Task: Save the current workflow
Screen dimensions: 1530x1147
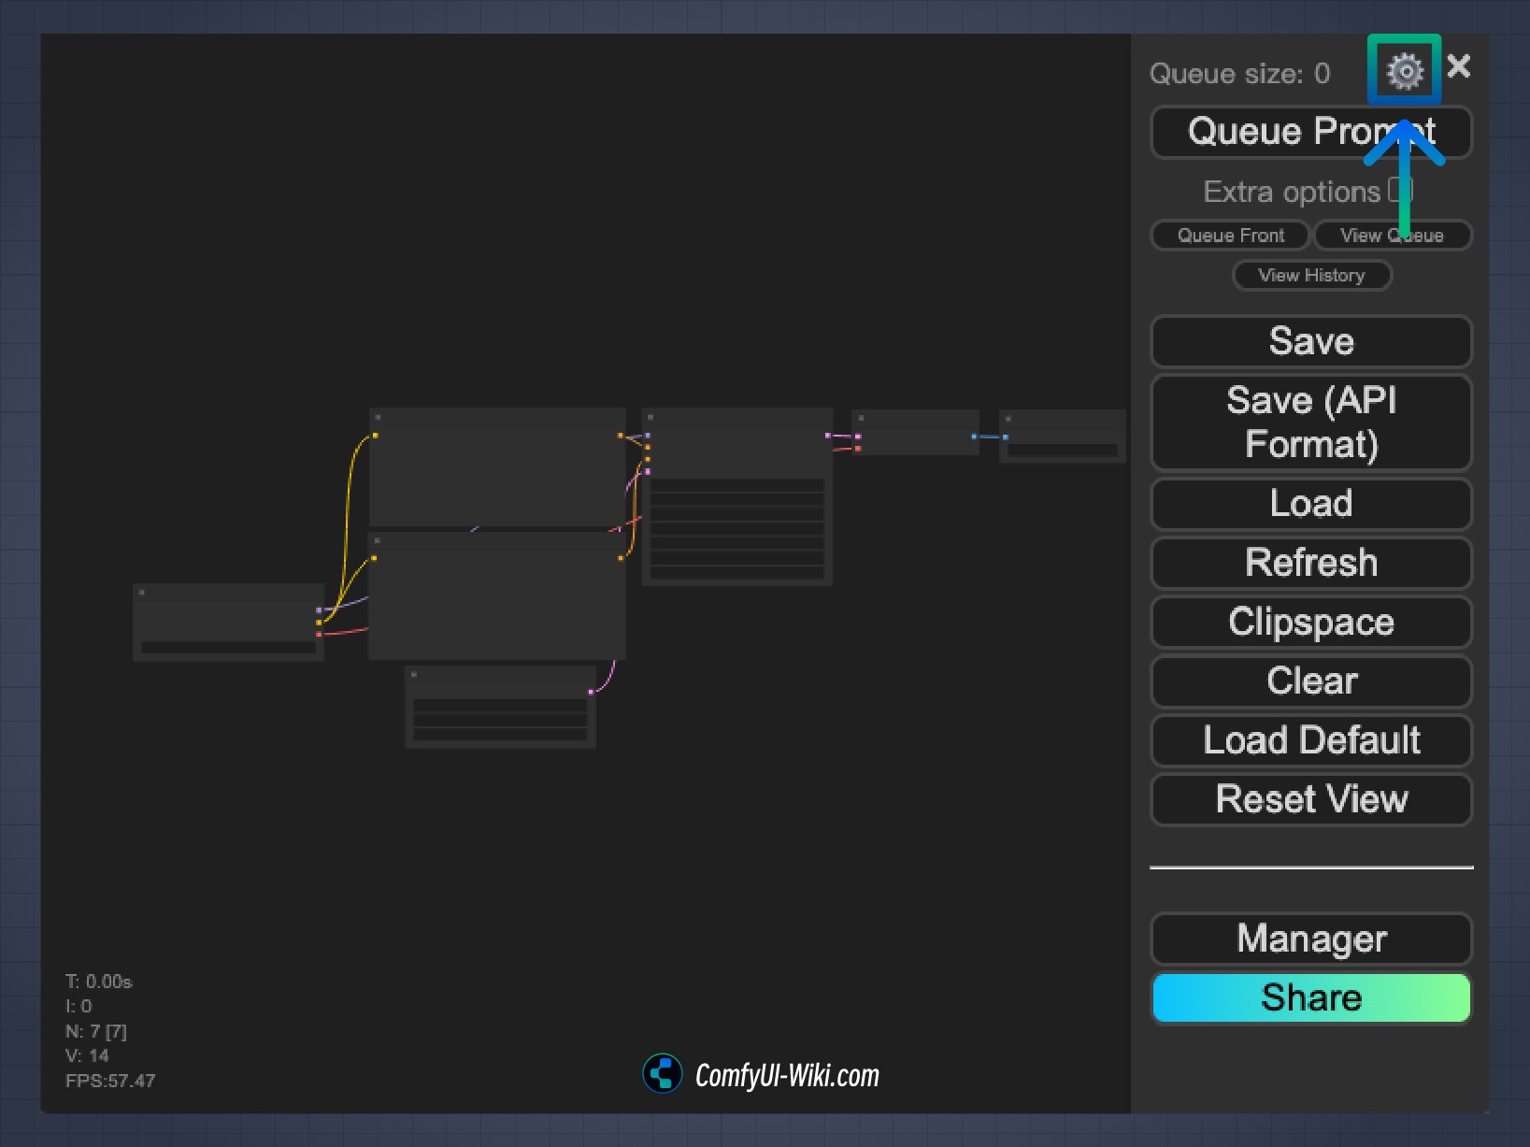Action: pyautogui.click(x=1310, y=341)
